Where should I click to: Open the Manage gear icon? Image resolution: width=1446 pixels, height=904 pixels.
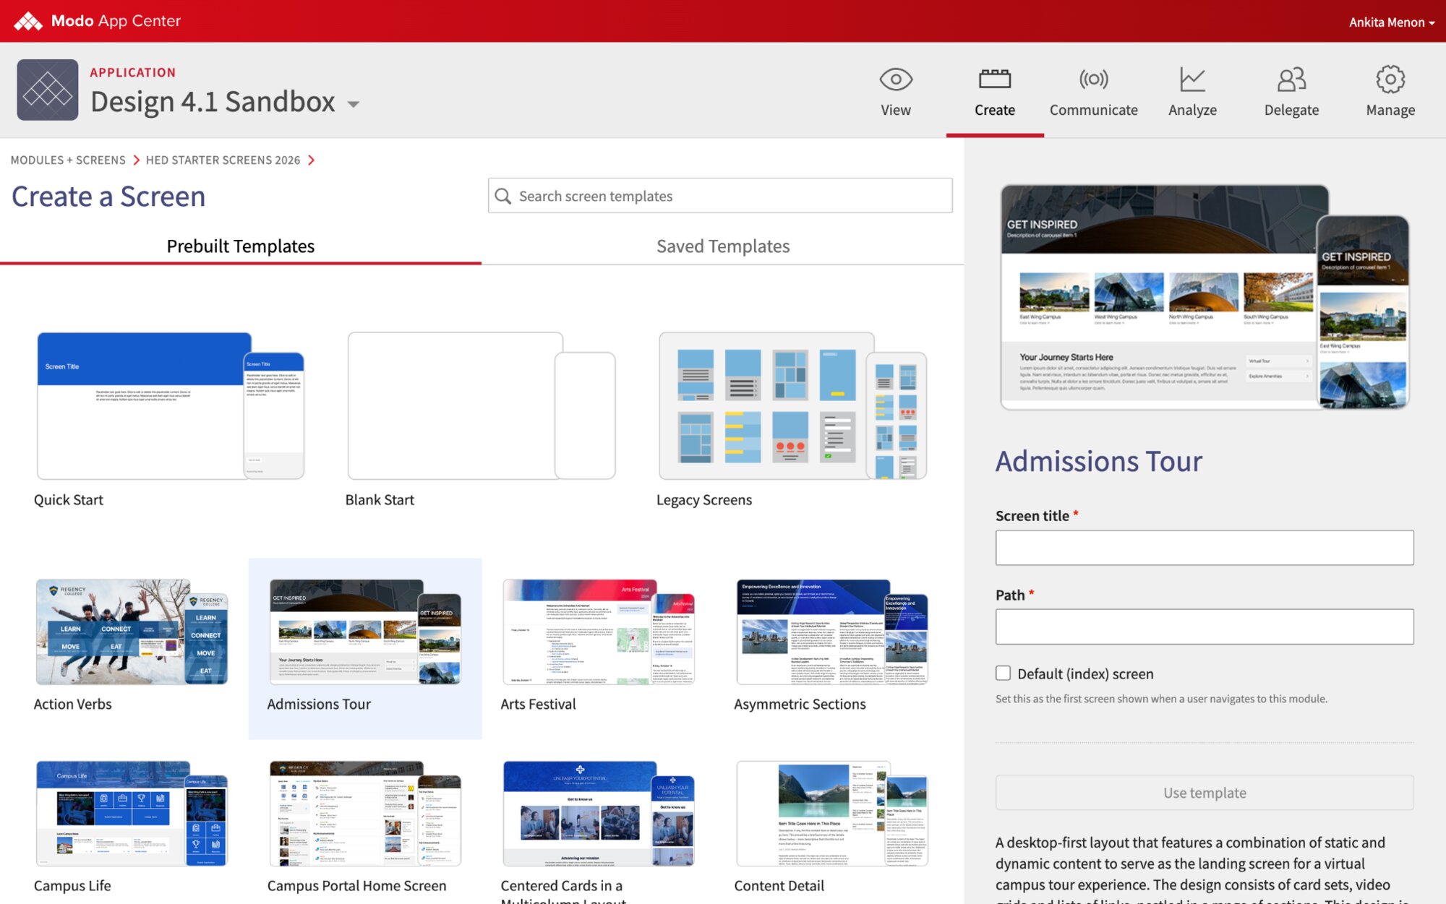(1390, 79)
